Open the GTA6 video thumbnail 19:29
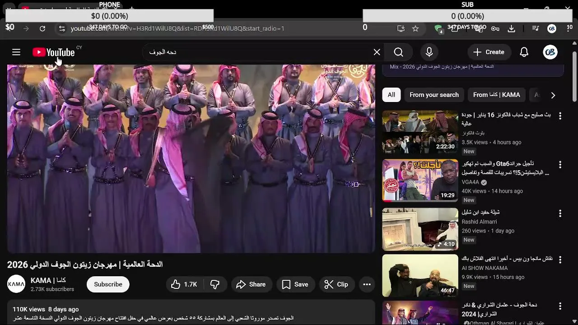The image size is (578, 325). 420,181
